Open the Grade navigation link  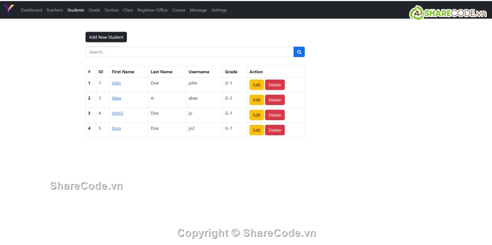pos(94,10)
